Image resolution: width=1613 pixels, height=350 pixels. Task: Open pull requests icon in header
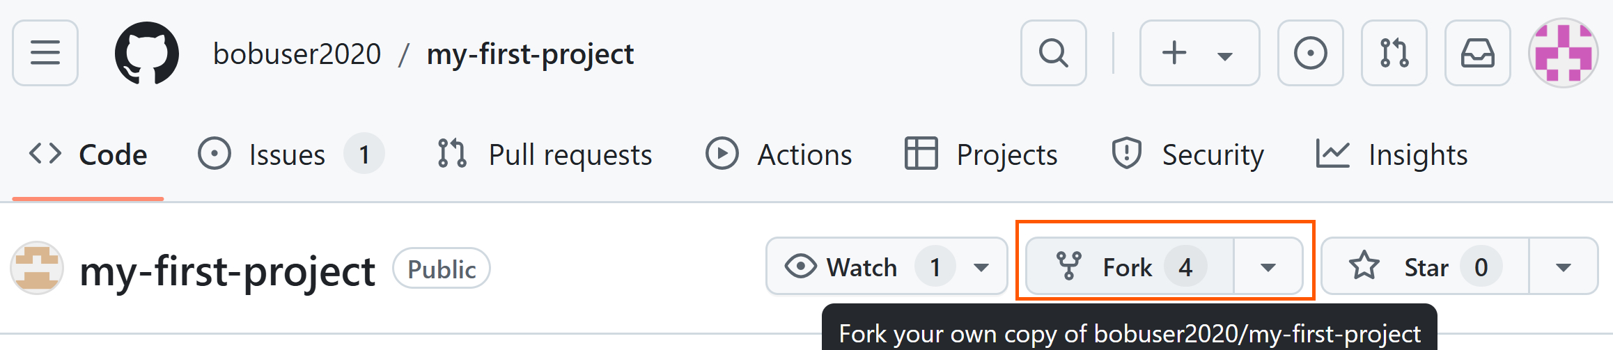tap(1394, 53)
